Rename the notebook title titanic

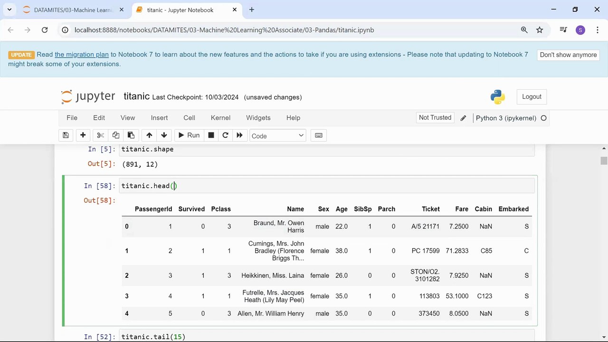(137, 96)
